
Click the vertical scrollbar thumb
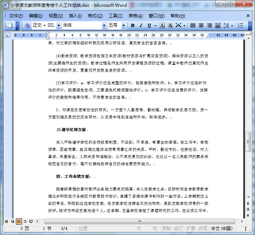pos(248,142)
